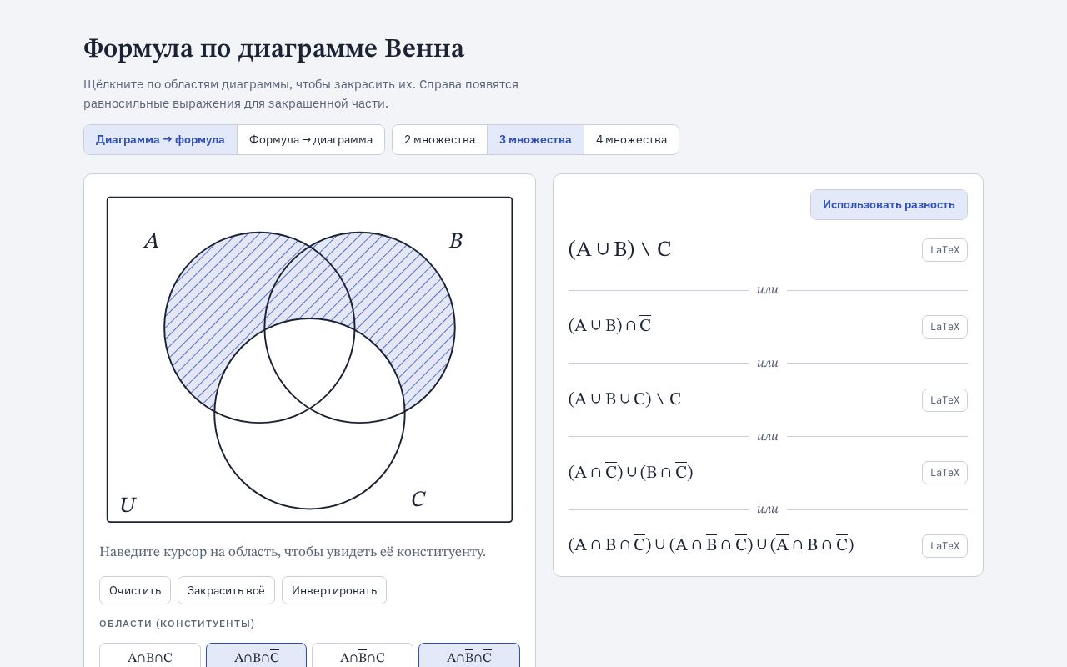This screenshot has width=1067, height=667.
Task: Click the ОБЛАСТИ (КОНСТИТУЕНТЫ) section label
Action: 177,624
